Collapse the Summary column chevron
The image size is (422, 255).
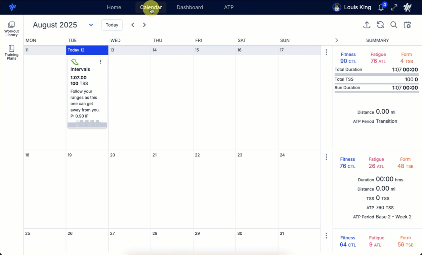tap(337, 40)
